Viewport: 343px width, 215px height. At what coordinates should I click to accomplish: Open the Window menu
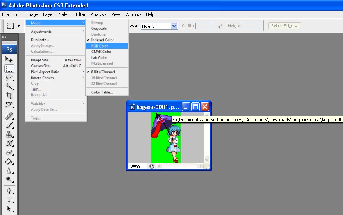(x=133, y=14)
